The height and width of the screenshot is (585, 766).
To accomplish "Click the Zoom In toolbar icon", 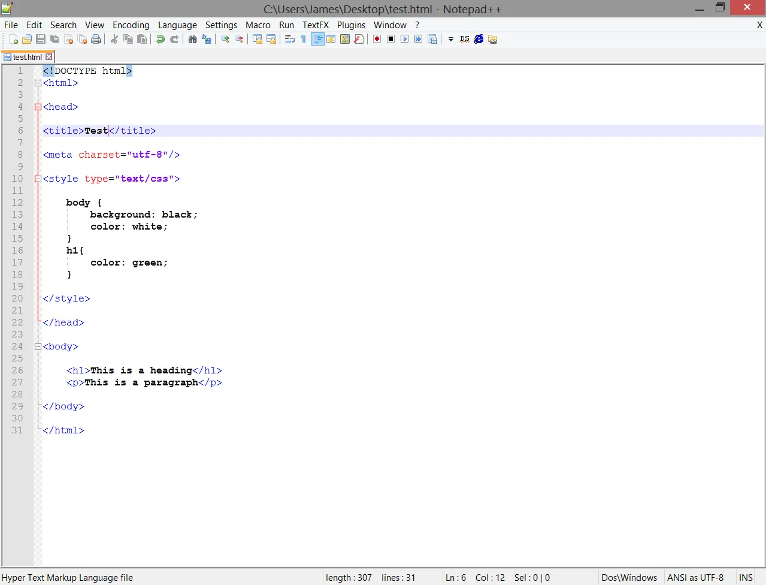I will point(225,40).
